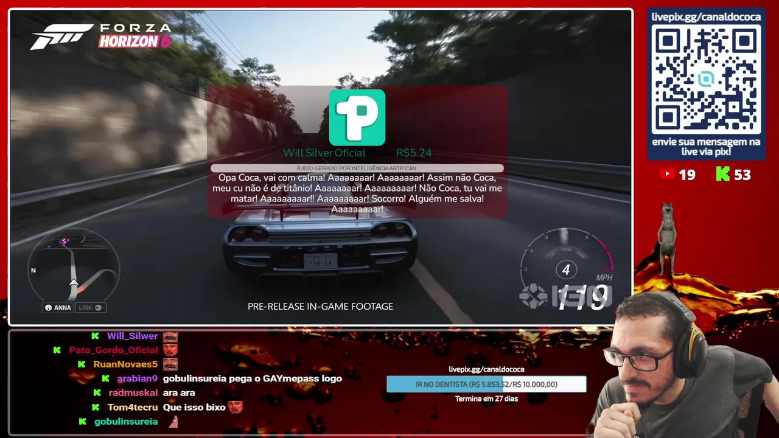Click the livepix QR code
This screenshot has height=438, width=779.
[706, 79]
